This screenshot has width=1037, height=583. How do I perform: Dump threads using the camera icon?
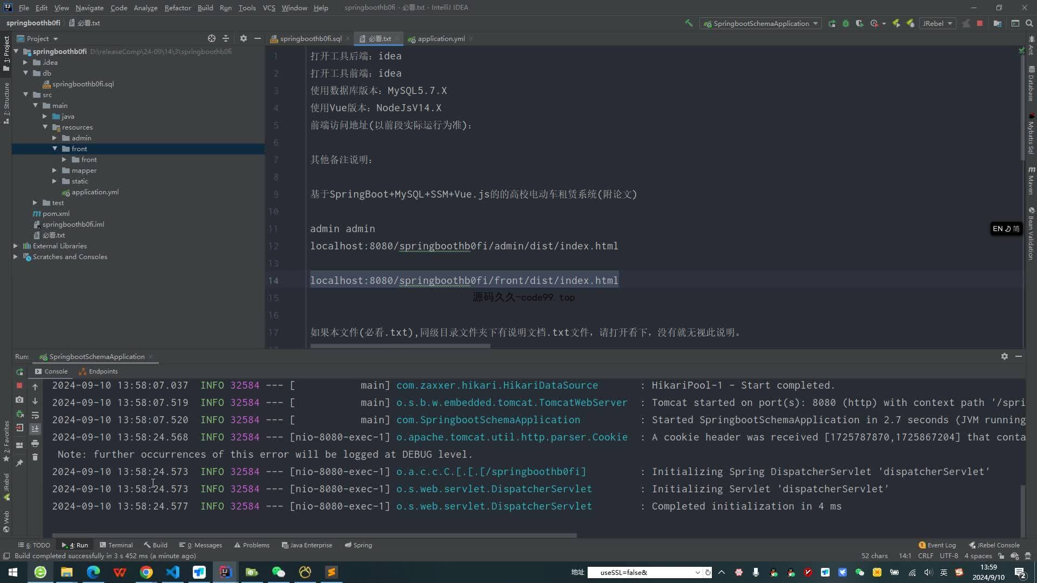pos(19,399)
